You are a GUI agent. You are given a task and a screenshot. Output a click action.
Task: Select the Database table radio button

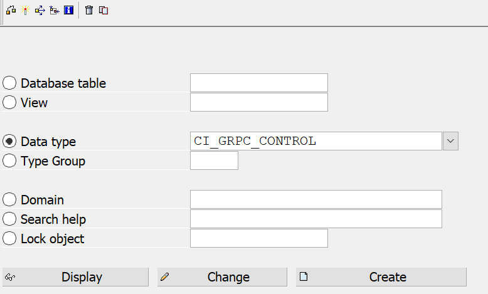[9, 83]
